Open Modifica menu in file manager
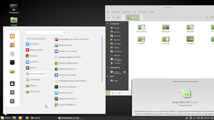The width and height of the screenshot is (214, 120). [x=116, y=12]
